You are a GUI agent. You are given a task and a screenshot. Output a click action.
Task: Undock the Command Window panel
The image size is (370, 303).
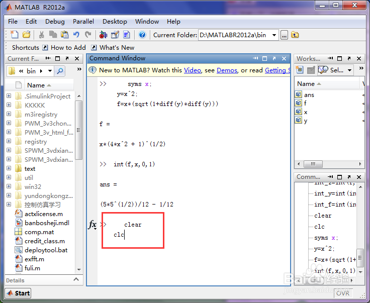pos(274,58)
